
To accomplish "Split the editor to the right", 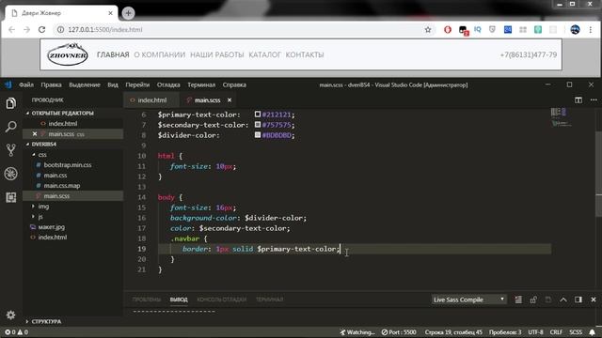I will click(x=578, y=100).
